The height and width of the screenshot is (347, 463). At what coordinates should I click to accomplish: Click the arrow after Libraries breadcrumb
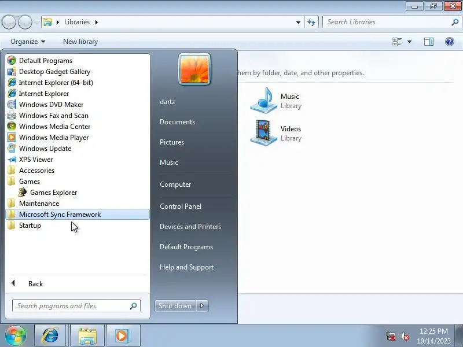[x=96, y=22]
